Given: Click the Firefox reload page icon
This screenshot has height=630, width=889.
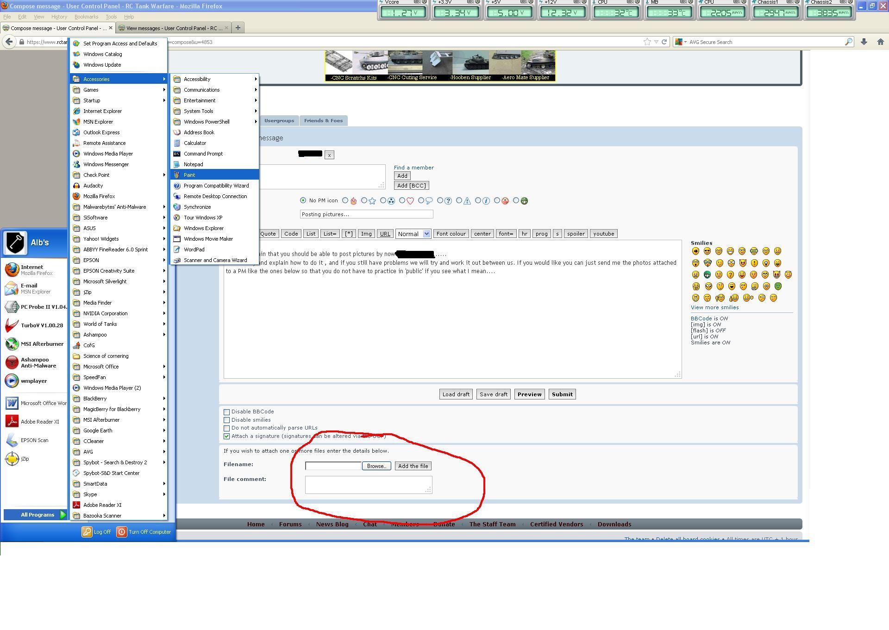Looking at the screenshot, I should (664, 42).
